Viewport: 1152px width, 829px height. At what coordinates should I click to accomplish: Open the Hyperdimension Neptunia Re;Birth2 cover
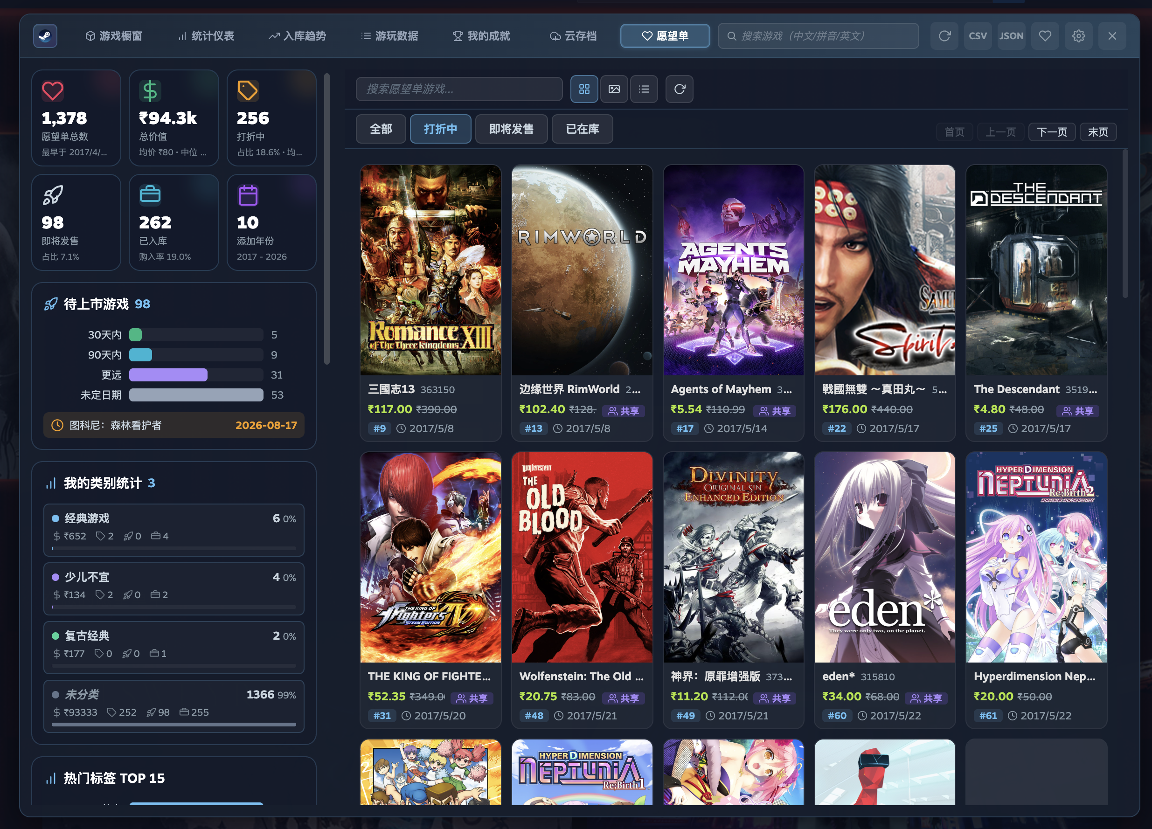click(1036, 557)
